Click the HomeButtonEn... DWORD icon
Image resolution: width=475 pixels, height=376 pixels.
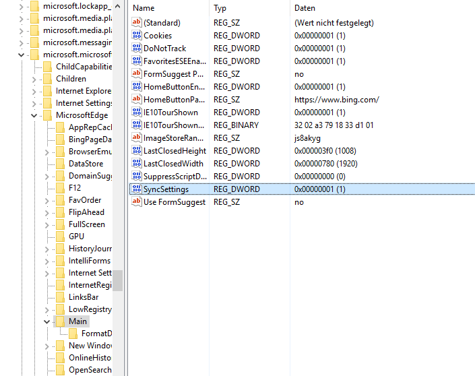click(x=136, y=86)
